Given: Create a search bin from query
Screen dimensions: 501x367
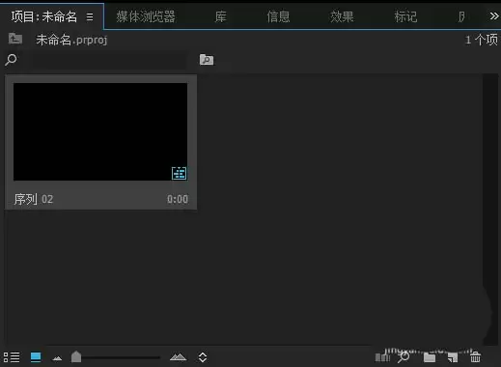Looking at the screenshot, I should tap(207, 60).
